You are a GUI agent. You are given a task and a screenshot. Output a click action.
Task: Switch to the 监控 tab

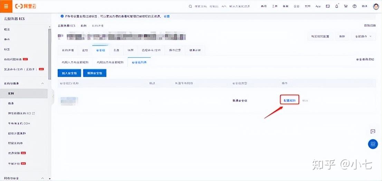pyautogui.click(x=85, y=50)
